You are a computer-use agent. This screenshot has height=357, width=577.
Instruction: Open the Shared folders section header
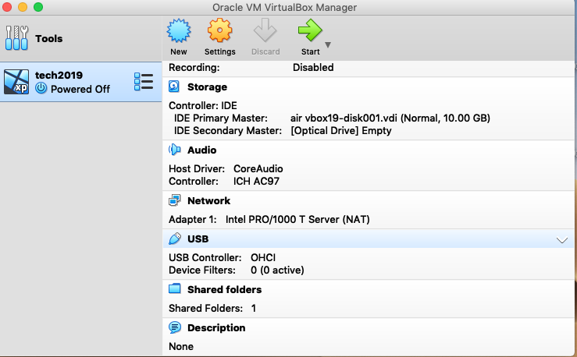pyautogui.click(x=224, y=290)
